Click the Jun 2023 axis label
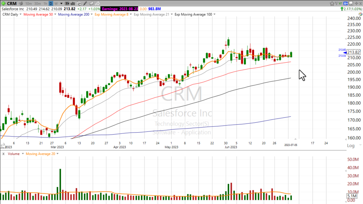Viewport: 363px width, 204px height. (231, 147)
